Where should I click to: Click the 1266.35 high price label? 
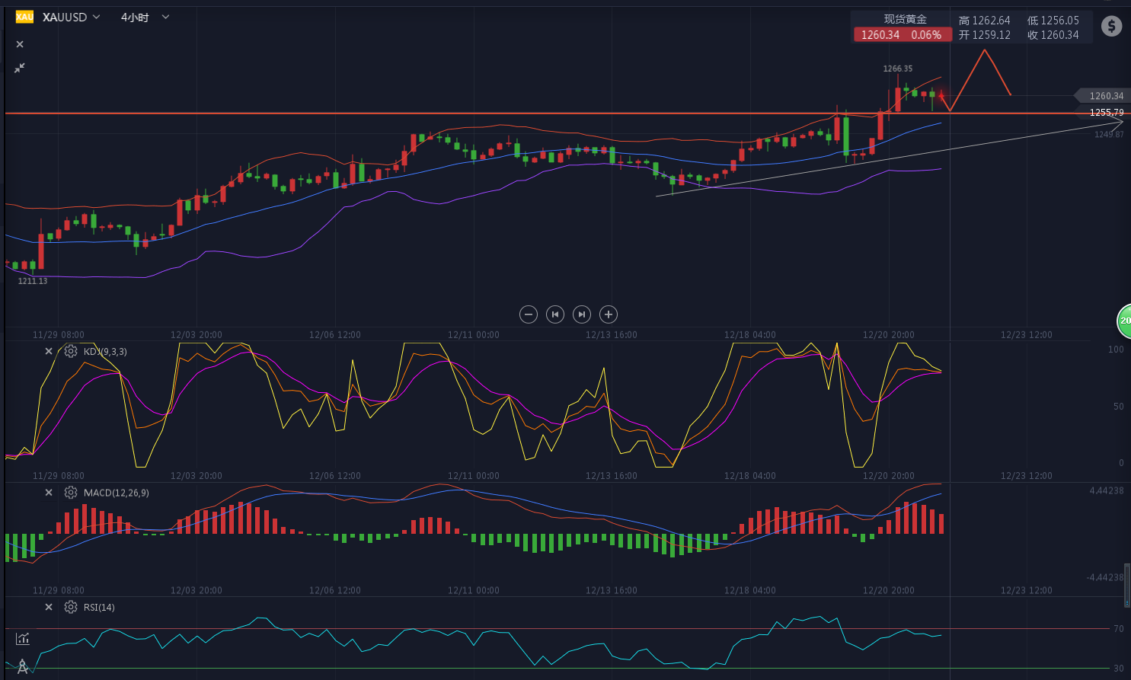click(x=898, y=69)
